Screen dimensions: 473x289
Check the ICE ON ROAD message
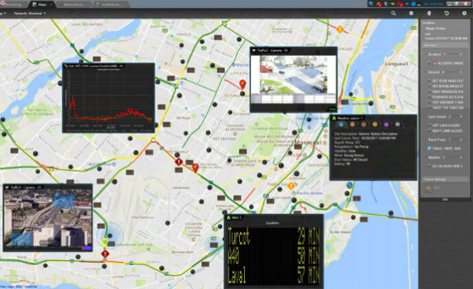click(x=429, y=166)
